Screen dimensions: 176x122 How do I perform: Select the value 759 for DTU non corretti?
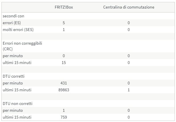[x=63, y=117]
